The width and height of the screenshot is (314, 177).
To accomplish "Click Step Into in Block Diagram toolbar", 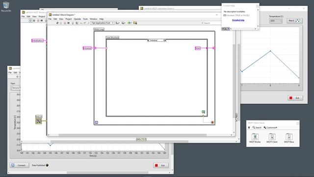I will [81, 23].
